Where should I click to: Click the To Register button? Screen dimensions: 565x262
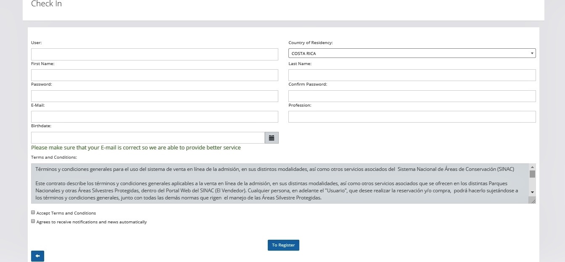(x=283, y=245)
